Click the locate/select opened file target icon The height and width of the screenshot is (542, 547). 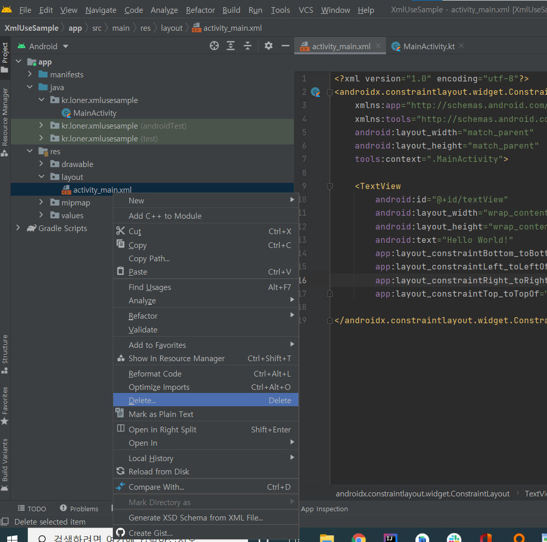click(214, 46)
